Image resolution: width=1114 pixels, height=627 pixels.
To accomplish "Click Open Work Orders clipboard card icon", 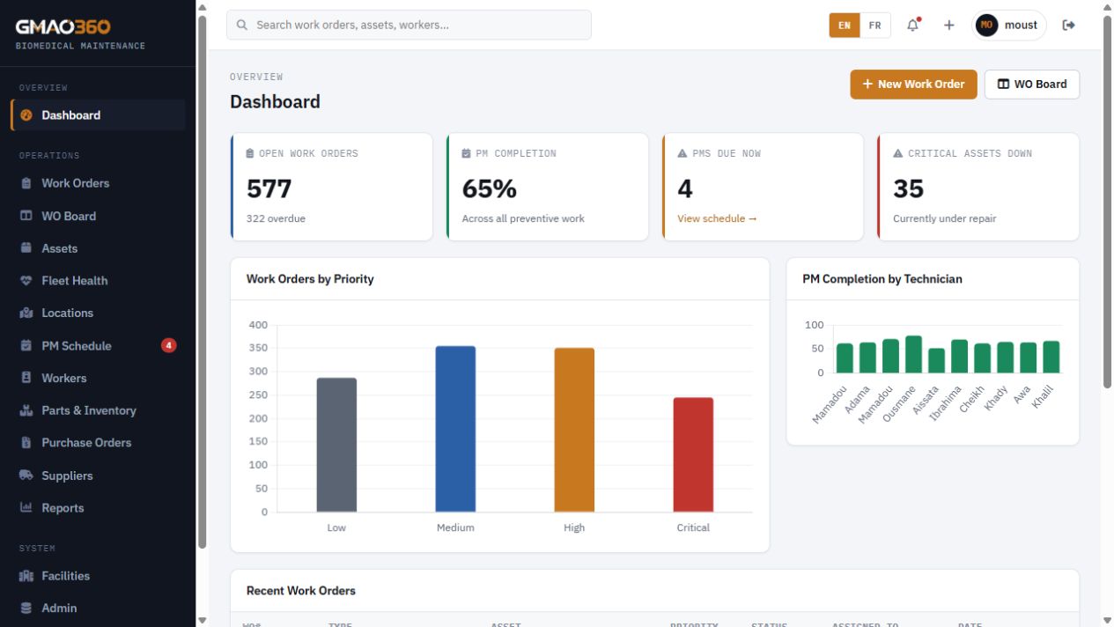I will (x=250, y=153).
